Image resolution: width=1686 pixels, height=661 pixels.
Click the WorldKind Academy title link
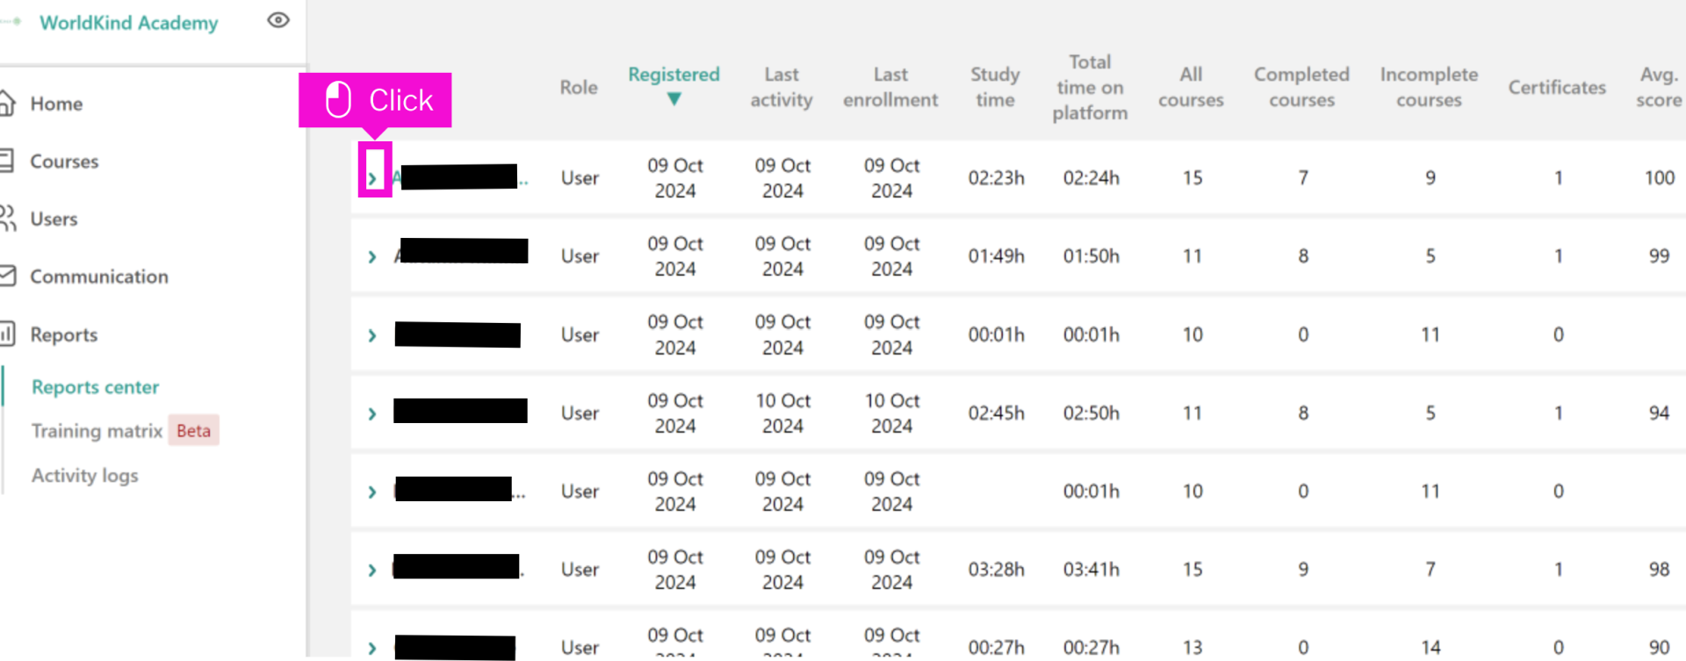(x=129, y=23)
